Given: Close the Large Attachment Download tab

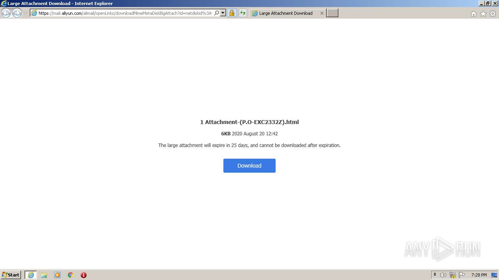Looking at the screenshot, I should tap(322, 13).
